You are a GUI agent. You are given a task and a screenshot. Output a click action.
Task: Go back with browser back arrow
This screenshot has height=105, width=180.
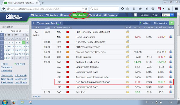click(x=4, y=9)
